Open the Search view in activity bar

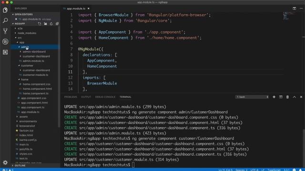click(x=5, y=20)
